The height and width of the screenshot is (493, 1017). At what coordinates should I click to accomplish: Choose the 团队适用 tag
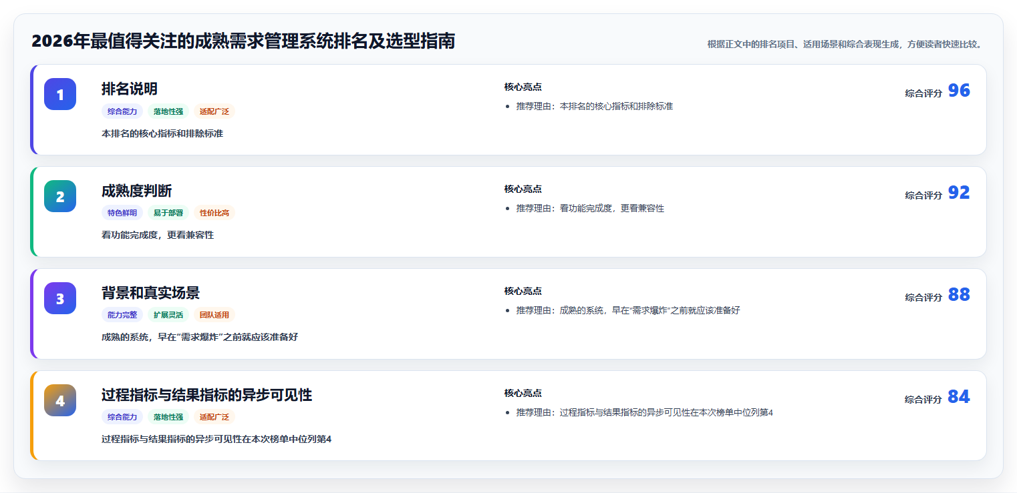[x=214, y=315]
